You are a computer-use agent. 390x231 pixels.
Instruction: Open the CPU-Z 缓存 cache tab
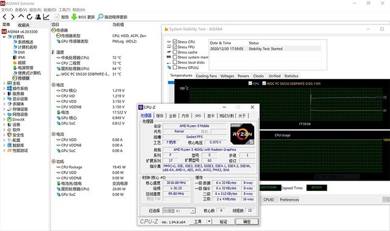tap(160, 116)
